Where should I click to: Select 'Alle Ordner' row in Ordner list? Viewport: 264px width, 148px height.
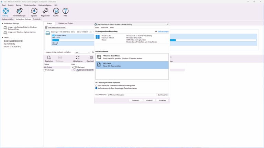(x=57, y=67)
